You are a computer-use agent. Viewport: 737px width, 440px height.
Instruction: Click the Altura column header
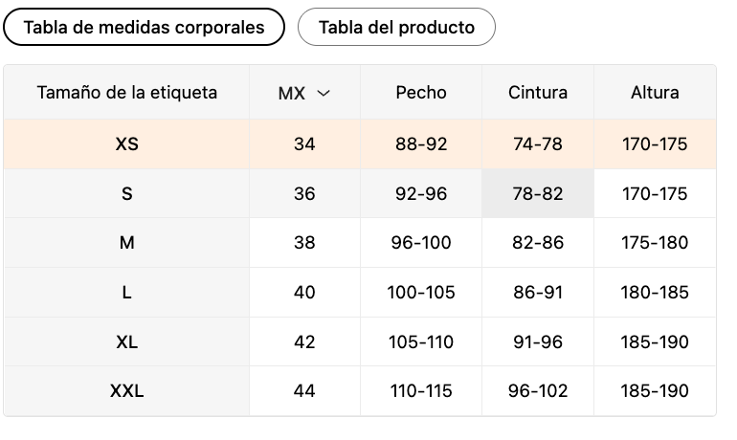point(655,93)
